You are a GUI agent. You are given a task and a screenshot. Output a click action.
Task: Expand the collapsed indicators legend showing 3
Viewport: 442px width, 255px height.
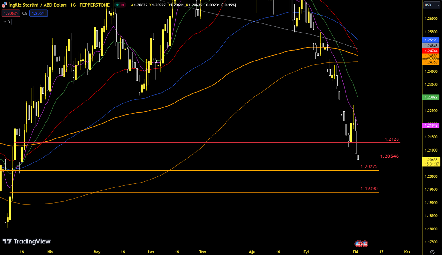pos(6,22)
